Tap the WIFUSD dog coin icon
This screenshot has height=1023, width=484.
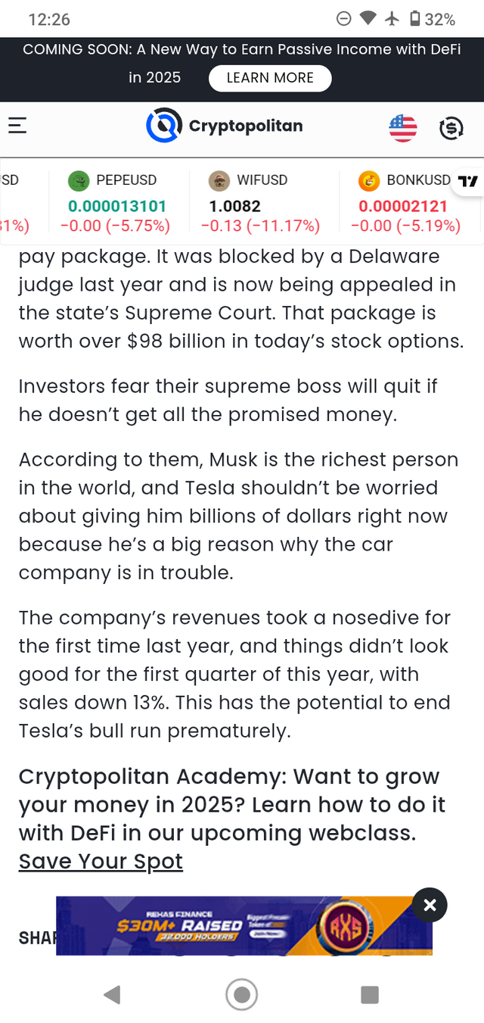(219, 180)
